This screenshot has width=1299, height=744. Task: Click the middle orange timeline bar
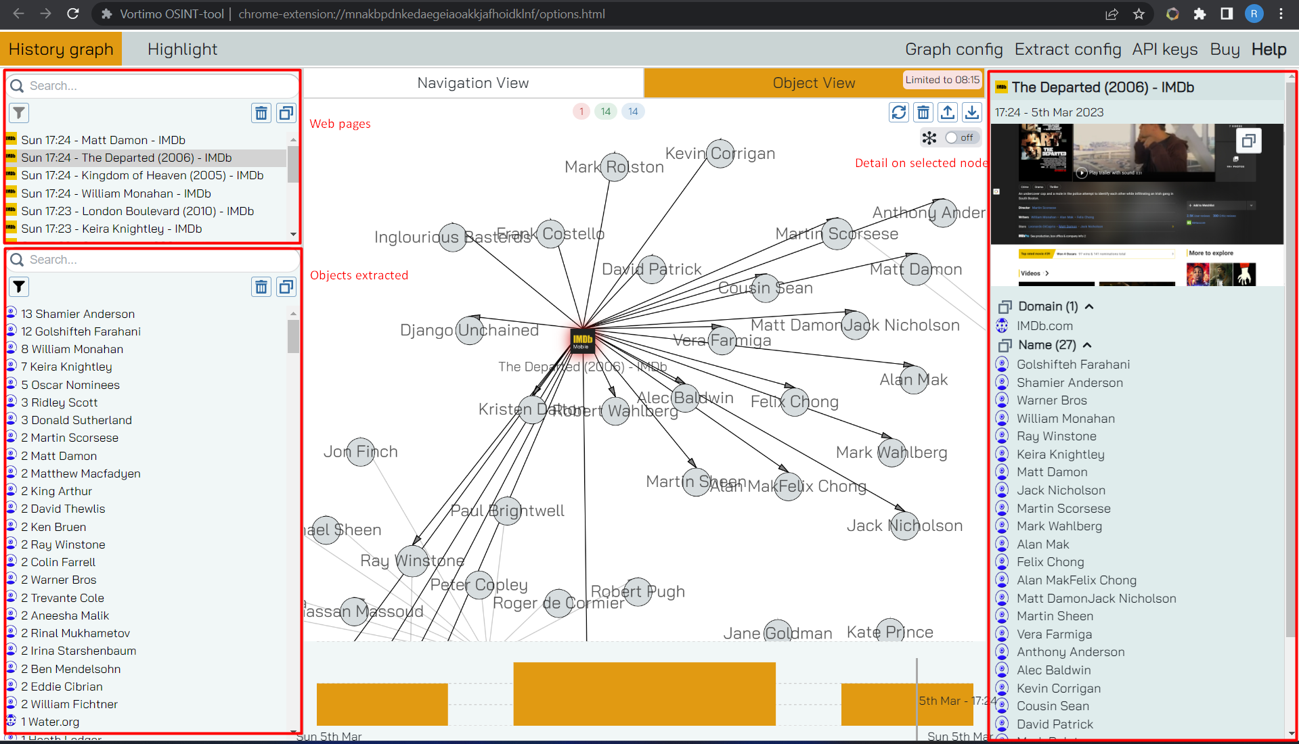[644, 693]
